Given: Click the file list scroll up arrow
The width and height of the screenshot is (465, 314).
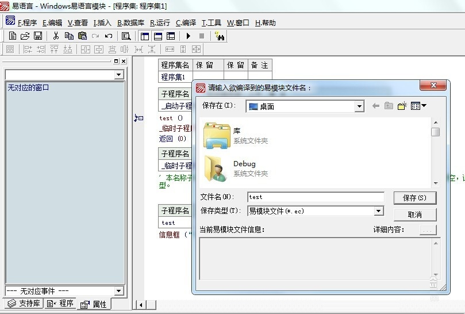Looking at the screenshot, I should [x=436, y=122].
